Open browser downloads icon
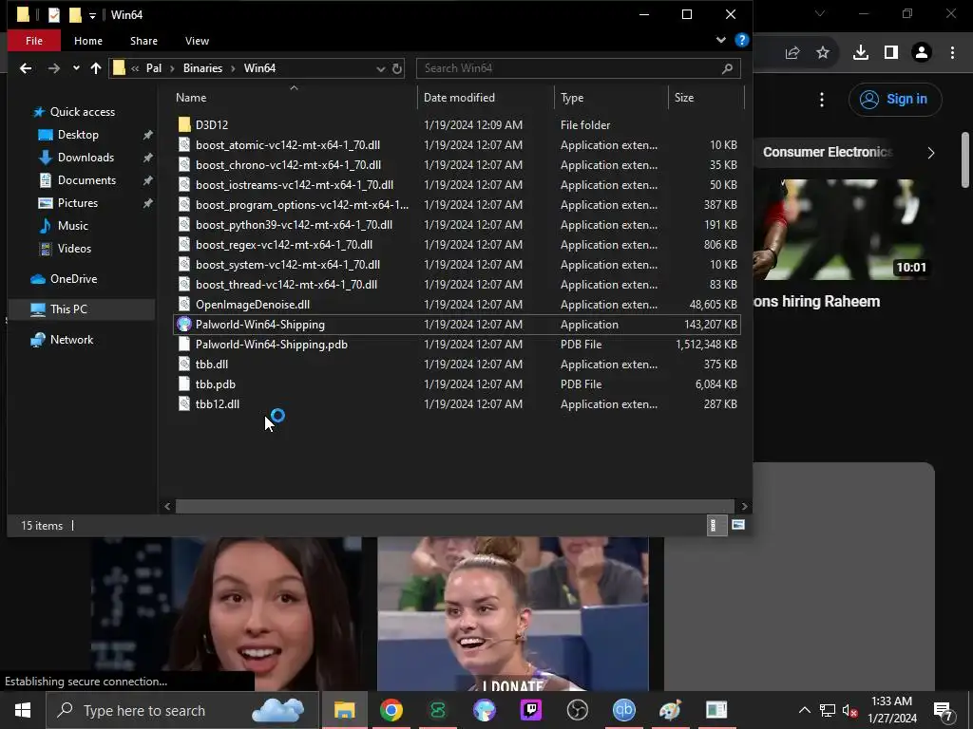This screenshot has width=973, height=729. (860, 53)
